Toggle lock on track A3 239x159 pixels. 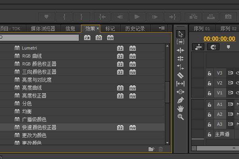pos(210,124)
